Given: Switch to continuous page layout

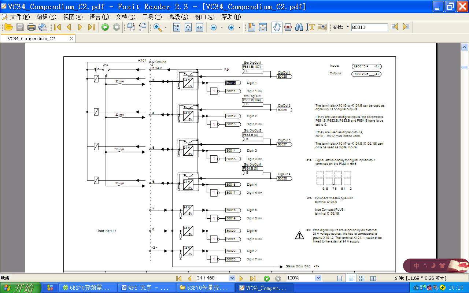Looking at the screenshot, I should (x=351, y=278).
